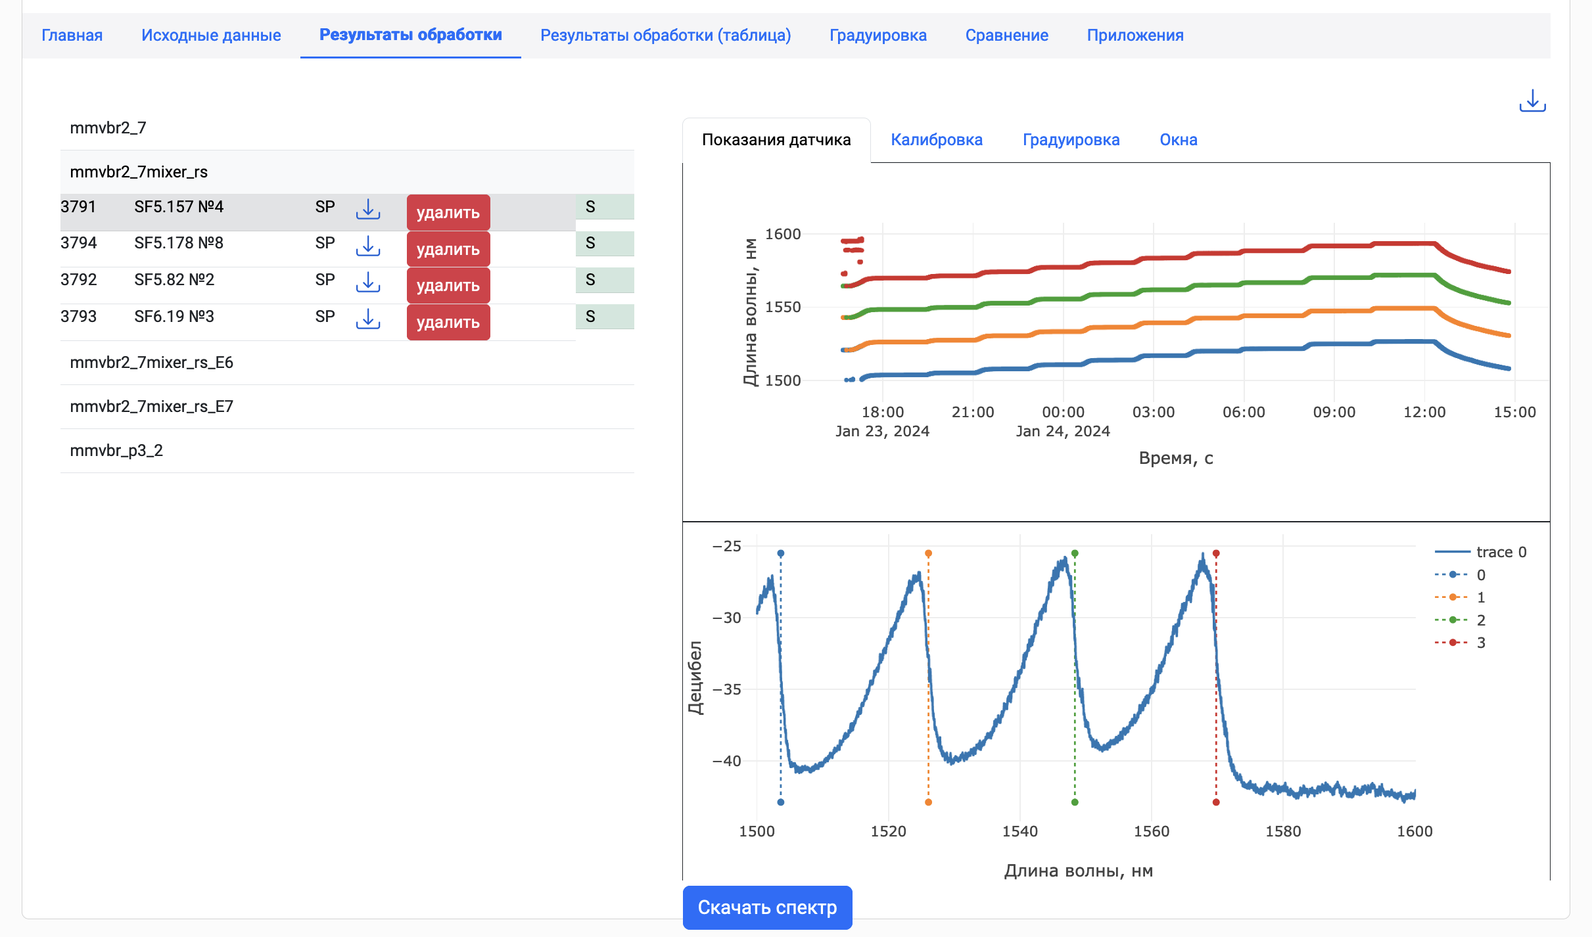
Task: Toggle legend entry 1 orange dotted marker
Action: [x=1461, y=597]
